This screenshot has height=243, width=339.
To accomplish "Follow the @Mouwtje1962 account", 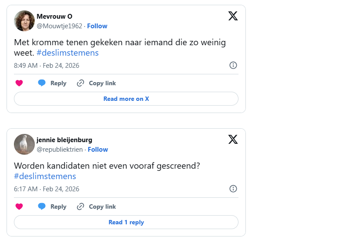I will [x=97, y=26].
